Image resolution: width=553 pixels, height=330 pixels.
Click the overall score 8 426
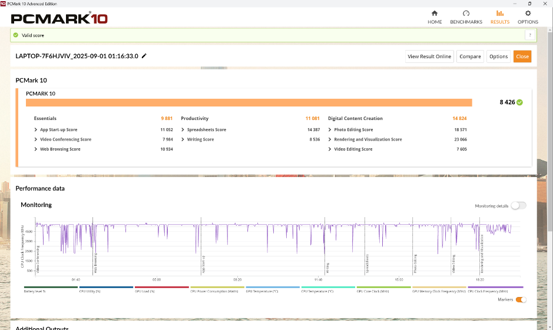[x=507, y=102]
